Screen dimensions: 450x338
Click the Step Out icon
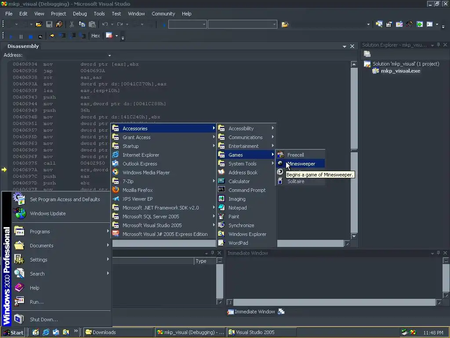click(x=83, y=36)
